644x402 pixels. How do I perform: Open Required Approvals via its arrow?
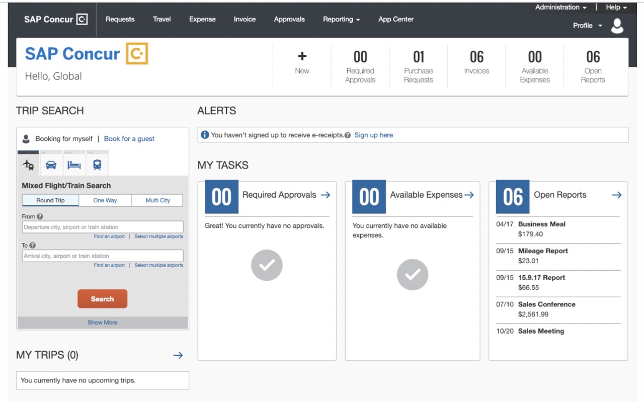click(x=326, y=195)
